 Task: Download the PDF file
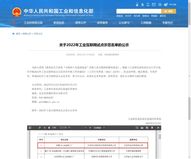(x=147, y=128)
